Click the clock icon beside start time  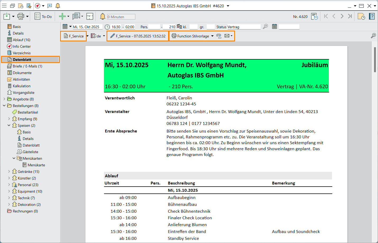(107, 27)
